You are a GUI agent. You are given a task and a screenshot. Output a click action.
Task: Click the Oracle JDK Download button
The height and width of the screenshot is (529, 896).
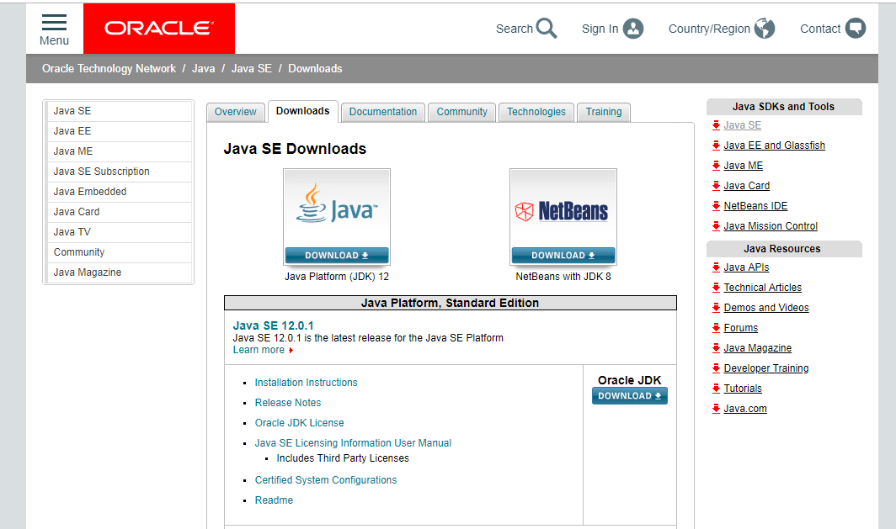coord(629,394)
